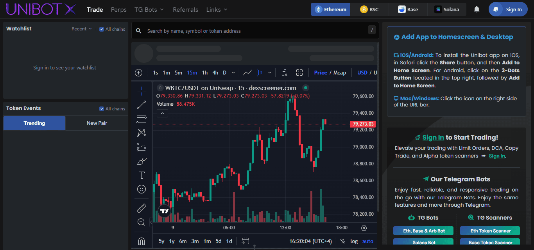The width and height of the screenshot is (534, 250).
Task: Open chart scale settings gear icon
Action: pyautogui.click(x=364, y=228)
